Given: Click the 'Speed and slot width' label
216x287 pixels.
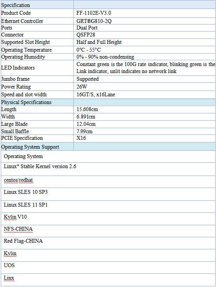Looking at the screenshot, I should 24,95.
